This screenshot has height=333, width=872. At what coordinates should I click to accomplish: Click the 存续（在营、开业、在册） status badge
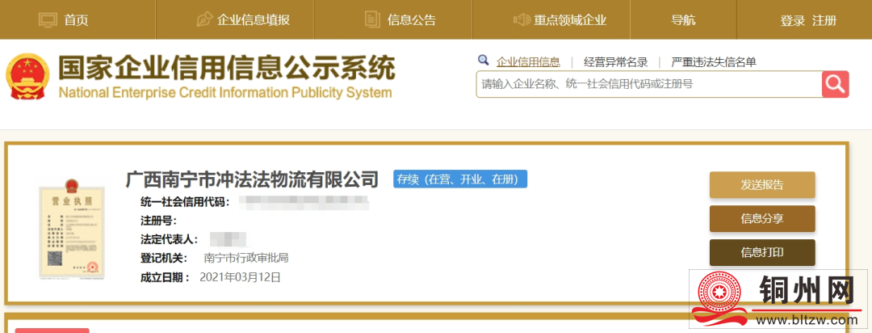pos(460,179)
